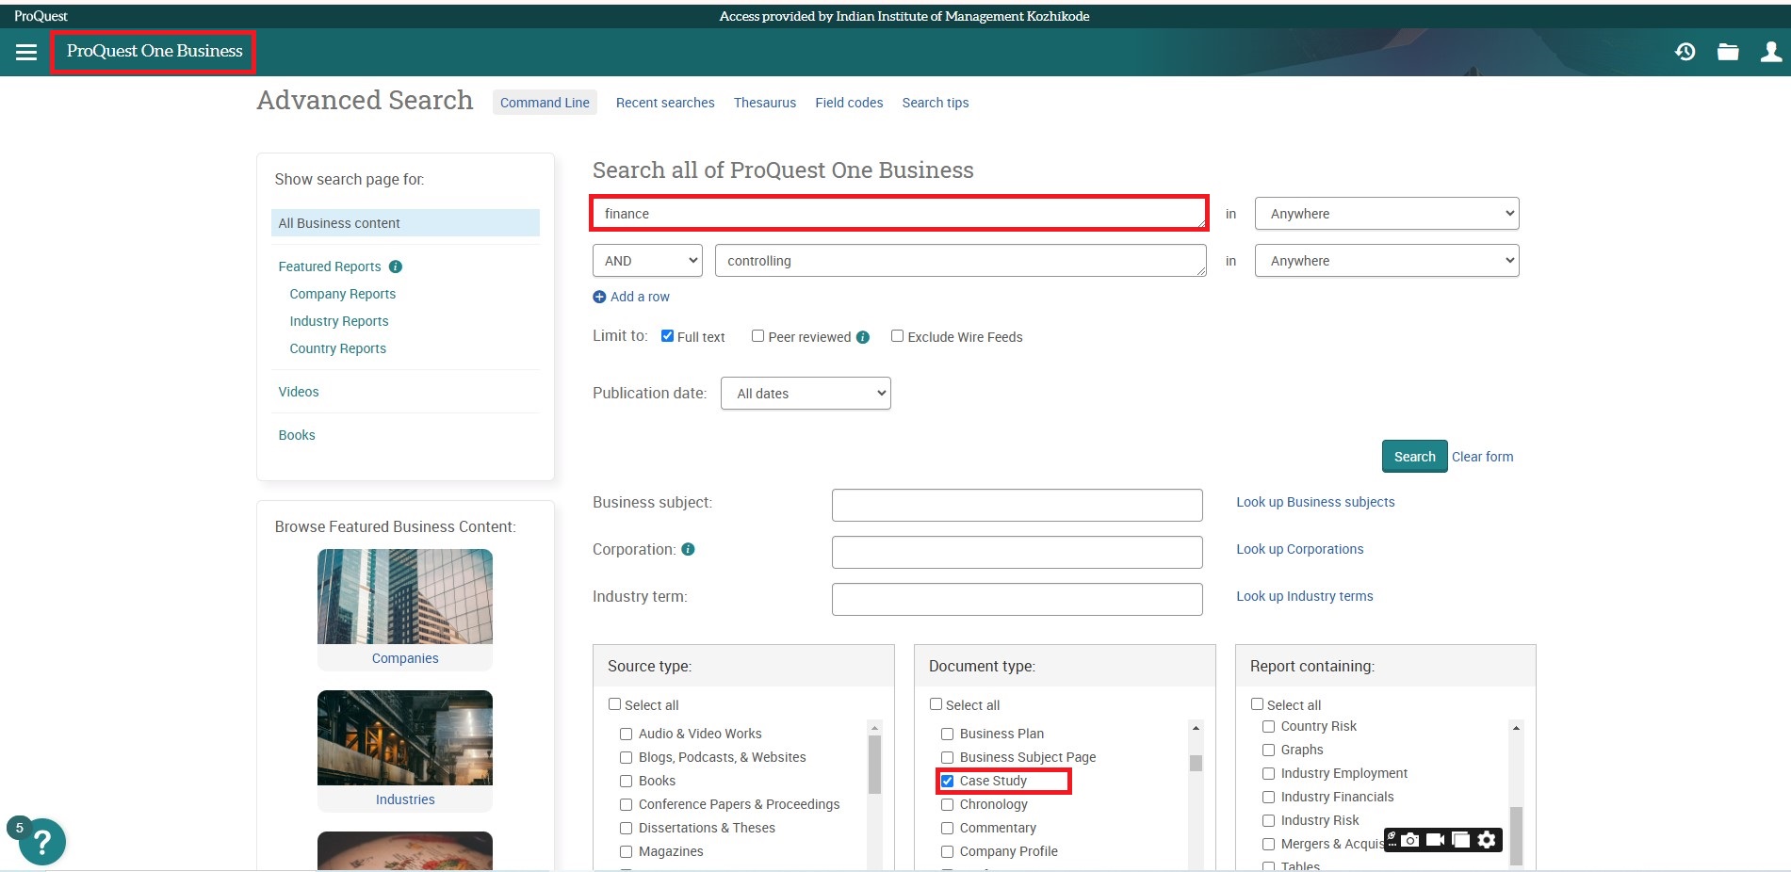Screen dimensions: 1791x872
Task: Switch to the Command Line tab
Action: (x=545, y=103)
